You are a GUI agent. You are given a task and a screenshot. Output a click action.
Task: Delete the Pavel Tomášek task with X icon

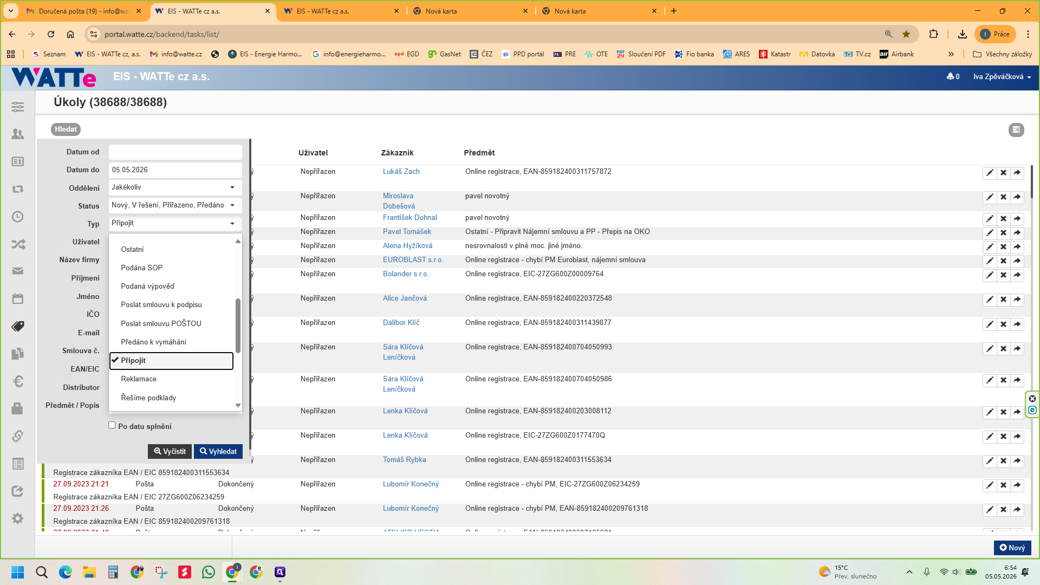click(1003, 233)
